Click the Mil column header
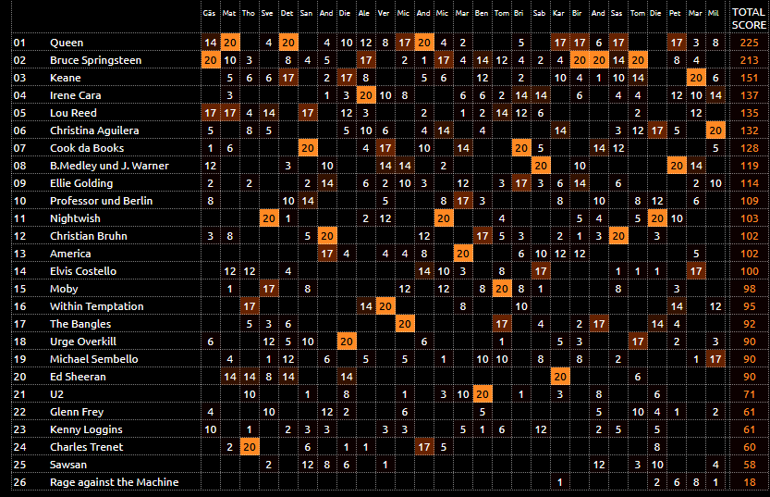The height and width of the screenshot is (497, 770). point(714,13)
